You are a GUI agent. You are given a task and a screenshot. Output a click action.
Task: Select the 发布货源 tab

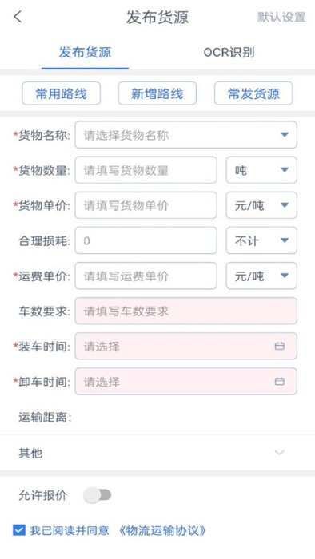coord(85,53)
